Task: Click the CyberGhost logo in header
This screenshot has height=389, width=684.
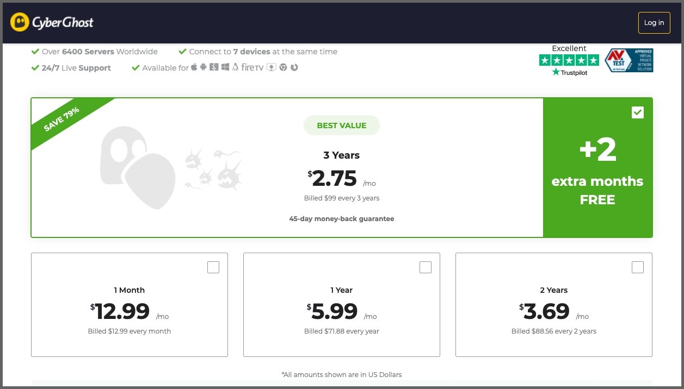Action: pyautogui.click(x=52, y=22)
